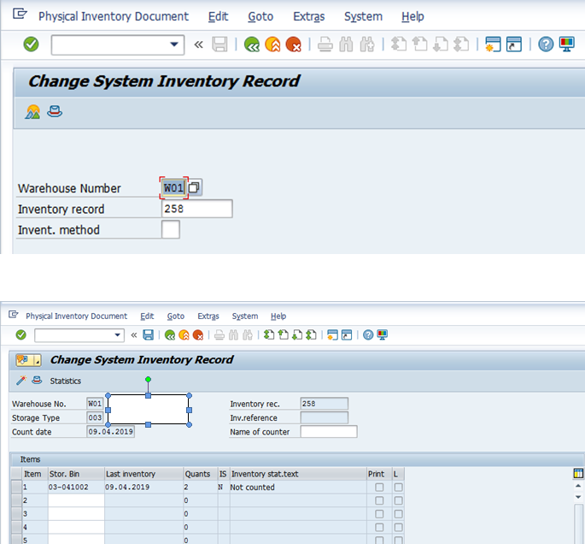Click the Invent. method input field
The image size is (585, 544).
pyautogui.click(x=171, y=229)
